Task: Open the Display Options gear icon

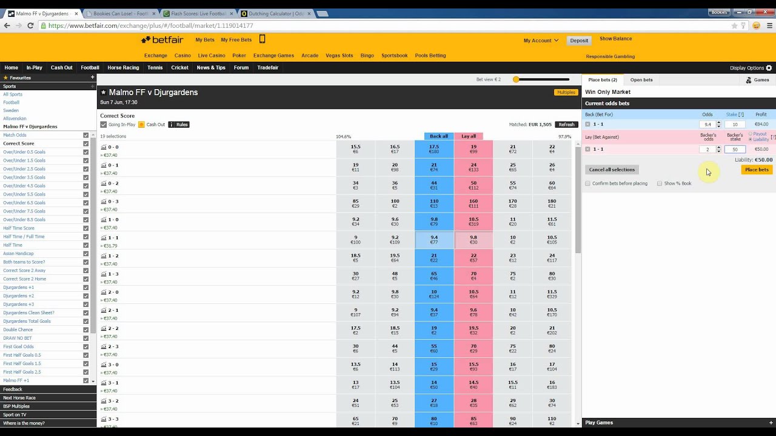Action: click(769, 68)
